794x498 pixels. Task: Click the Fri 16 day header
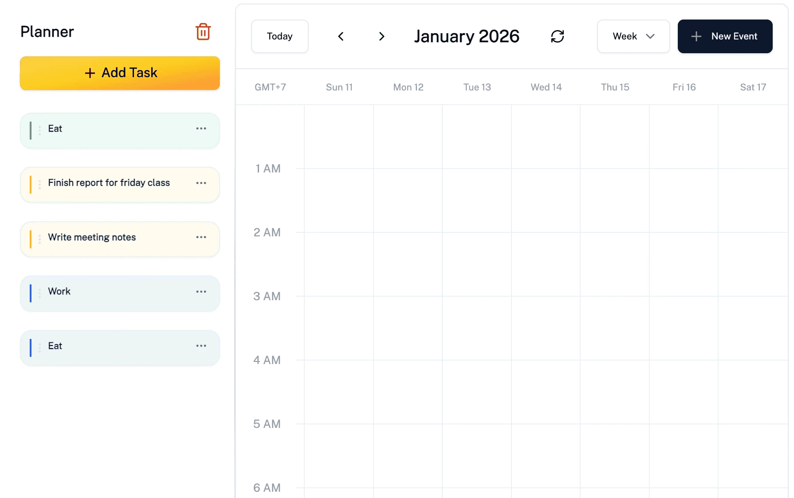coord(684,87)
